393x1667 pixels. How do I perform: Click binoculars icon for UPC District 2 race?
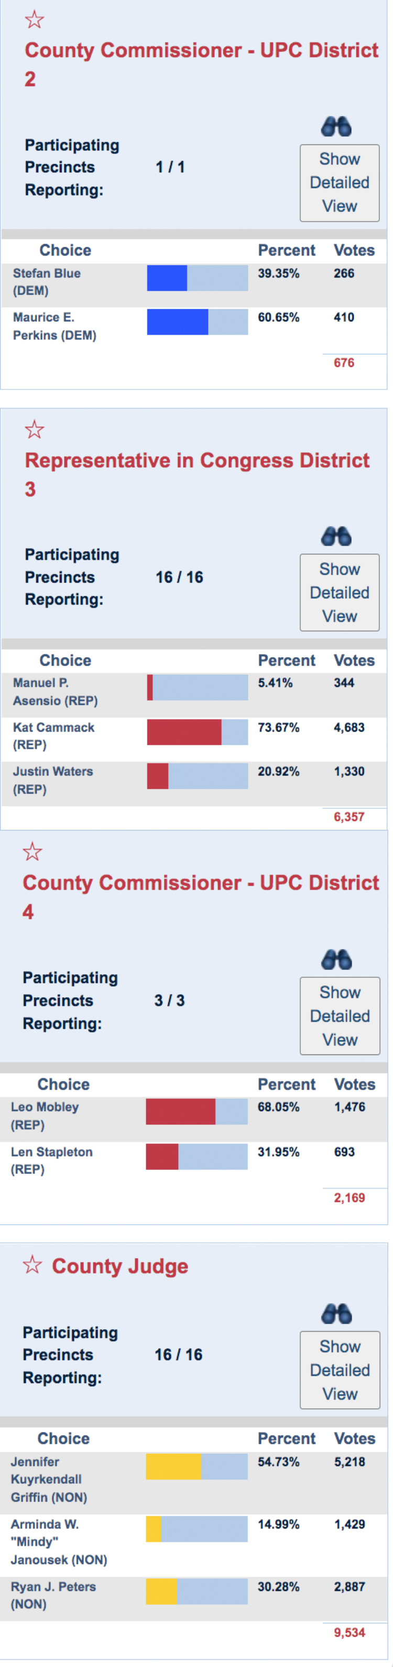(336, 126)
